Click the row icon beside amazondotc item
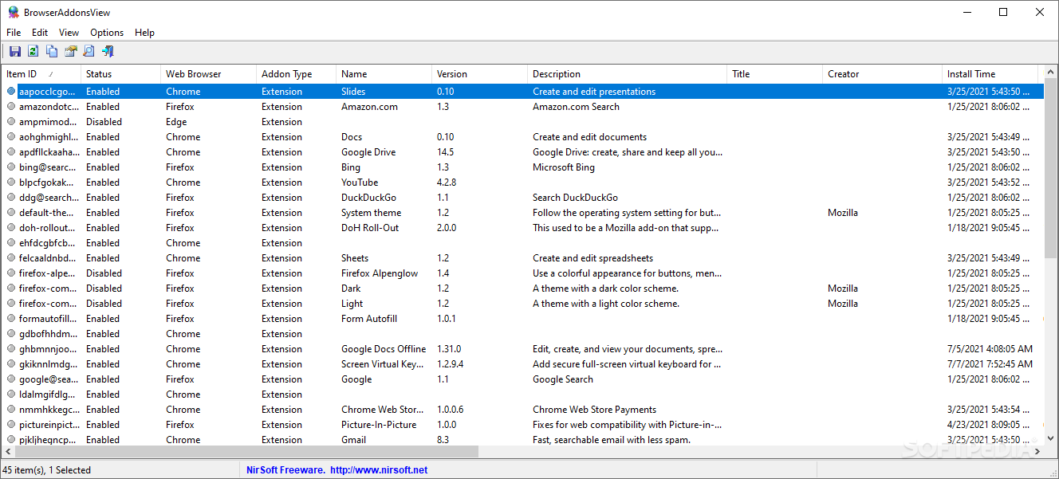Viewport: 1059px width, 479px height. pyautogui.click(x=11, y=107)
